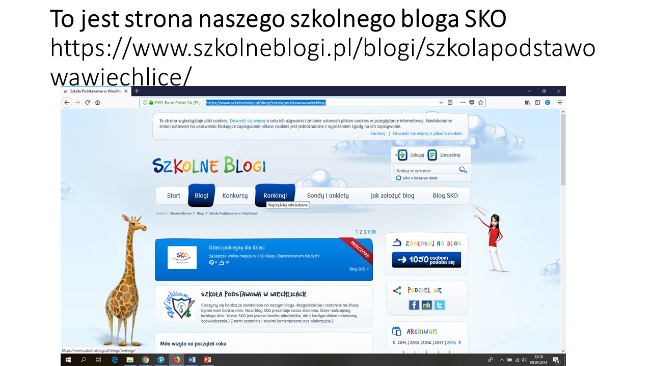Open the 'Blog SKO >' link in banner

point(359,269)
